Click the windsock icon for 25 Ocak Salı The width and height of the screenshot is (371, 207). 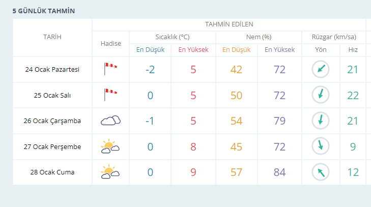(110, 95)
